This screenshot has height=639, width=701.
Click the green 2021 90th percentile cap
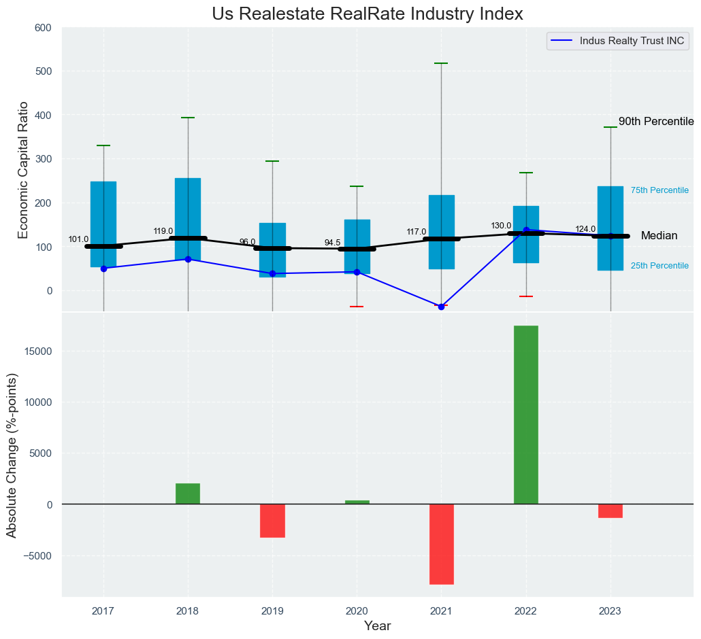click(441, 63)
